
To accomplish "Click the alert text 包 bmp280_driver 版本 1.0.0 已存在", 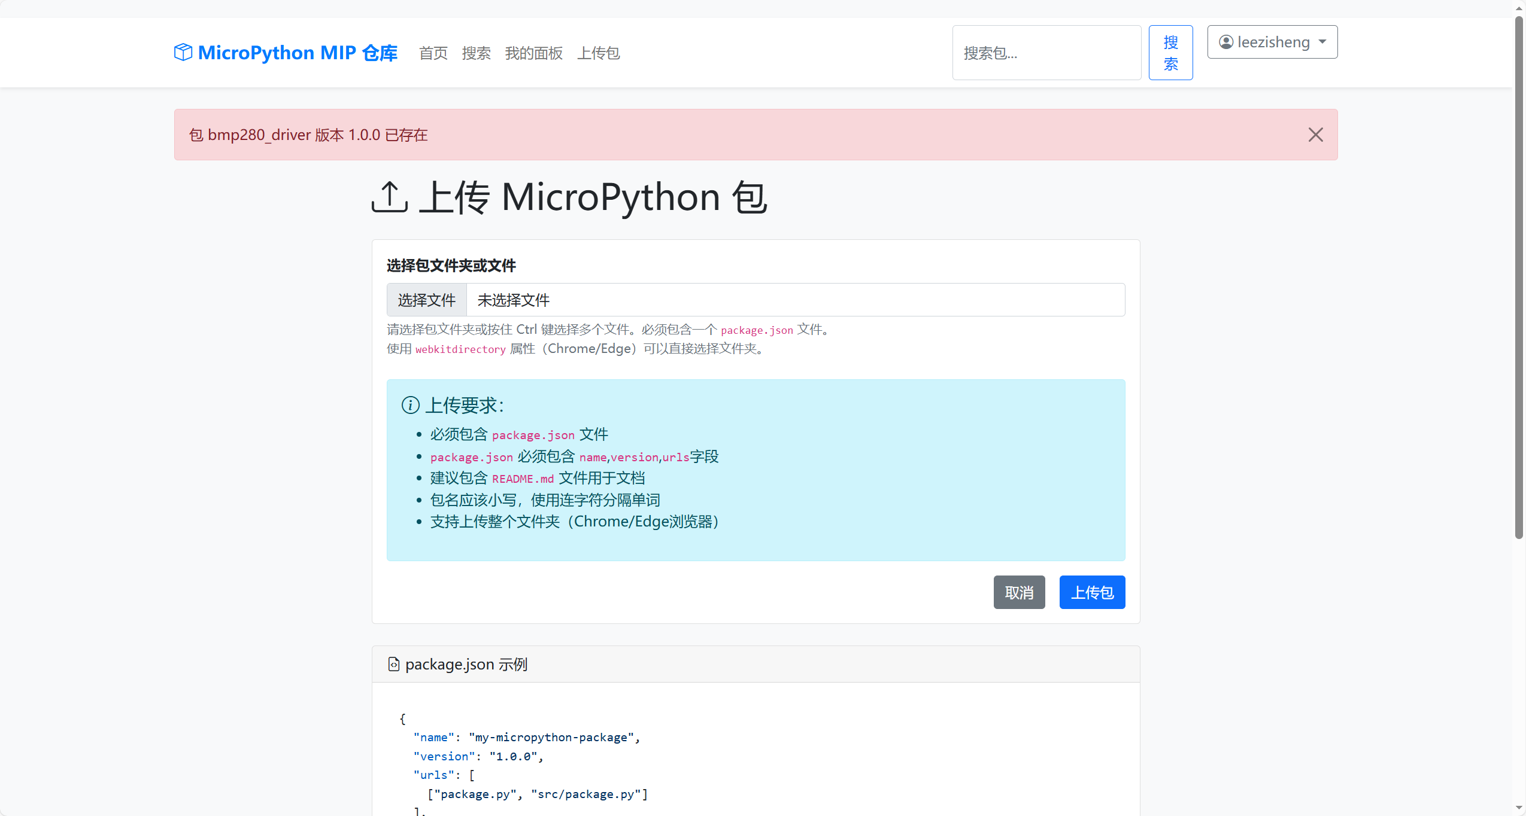I will tap(308, 135).
